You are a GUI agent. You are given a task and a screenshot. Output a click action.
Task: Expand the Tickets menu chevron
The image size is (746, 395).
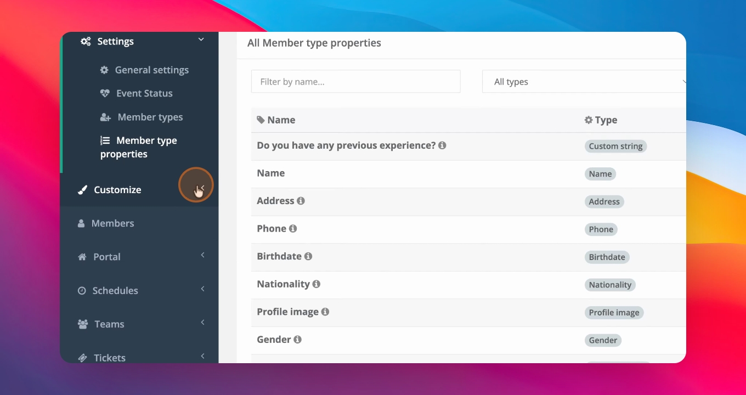pyautogui.click(x=202, y=356)
